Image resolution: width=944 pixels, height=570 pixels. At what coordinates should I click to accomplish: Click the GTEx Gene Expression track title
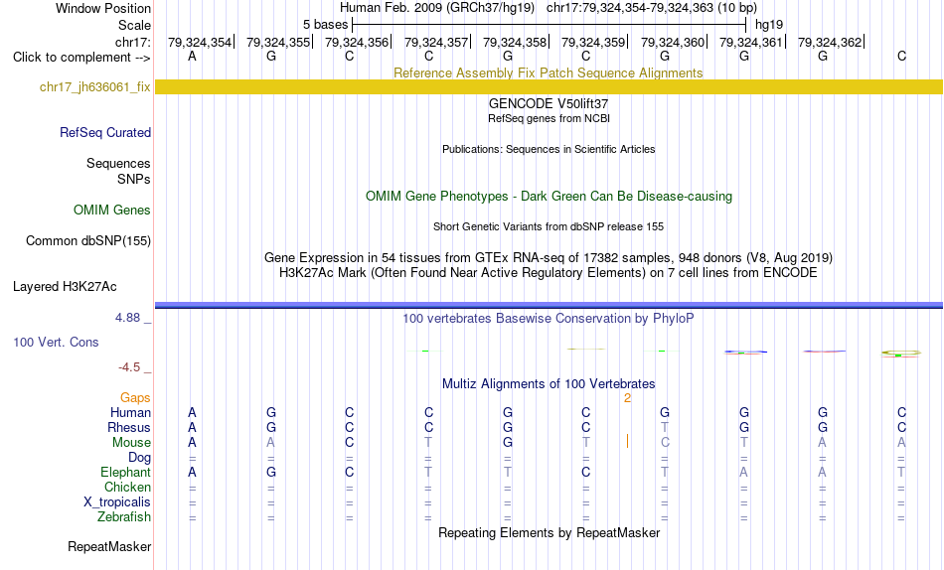pyautogui.click(x=548, y=257)
